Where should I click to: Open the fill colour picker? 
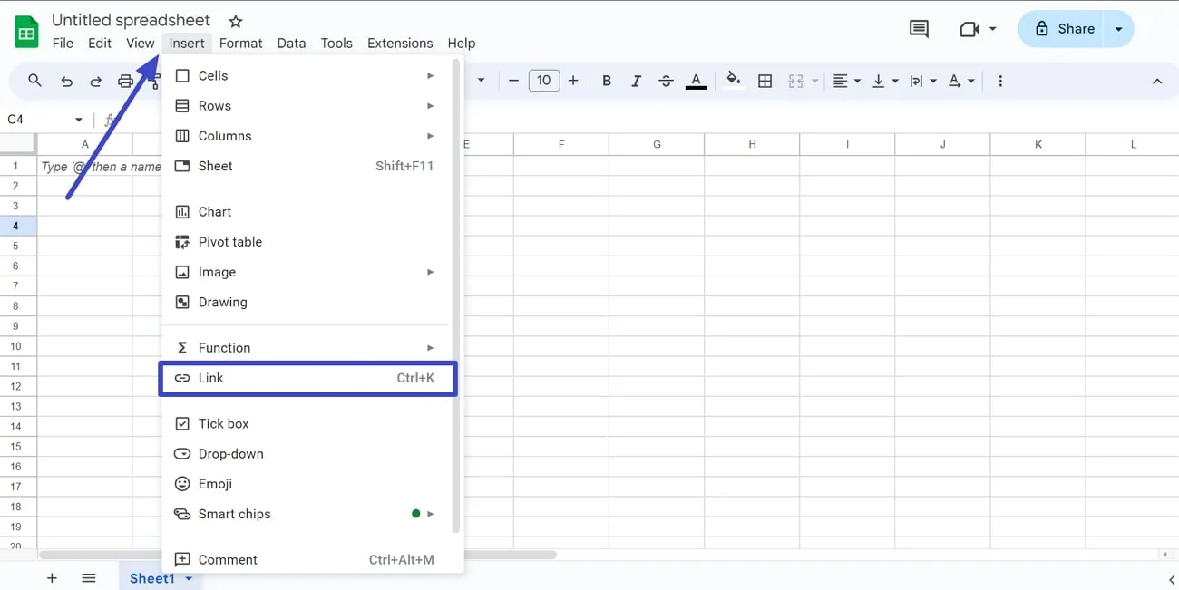pos(734,80)
